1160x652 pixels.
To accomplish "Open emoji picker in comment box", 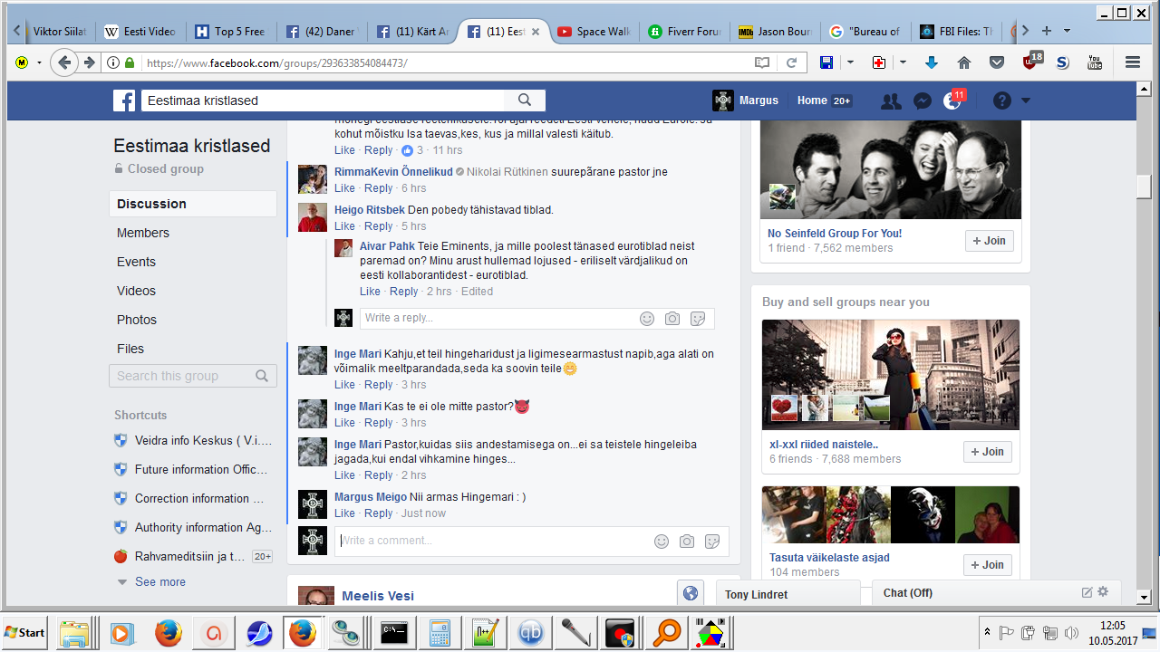I will 662,542.
